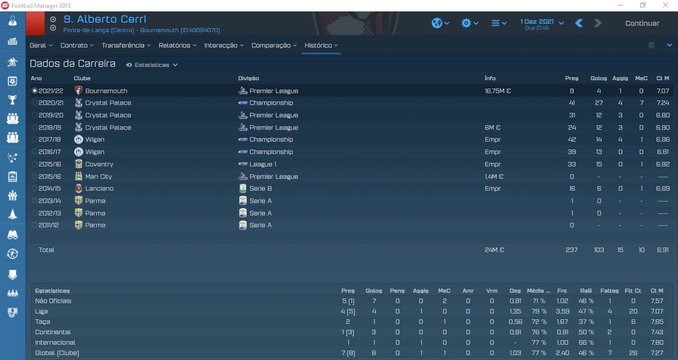
Task: Open the scouting binoculars sidebar icon
Action: pyautogui.click(x=13, y=235)
